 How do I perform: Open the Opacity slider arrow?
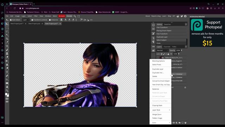(181, 50)
